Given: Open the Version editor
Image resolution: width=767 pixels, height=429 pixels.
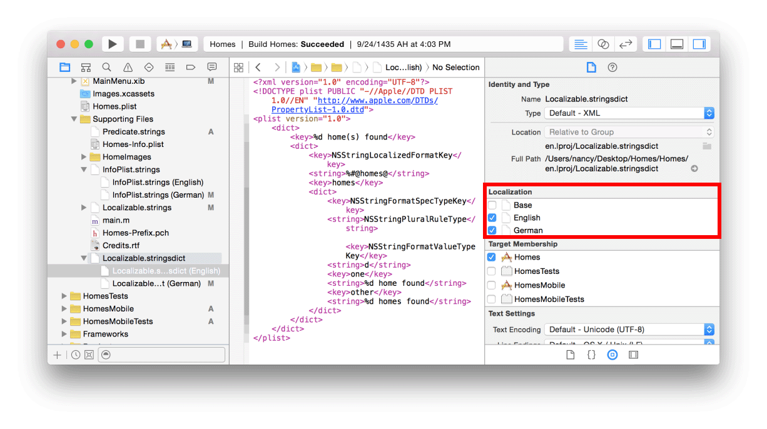Looking at the screenshot, I should click(x=626, y=44).
